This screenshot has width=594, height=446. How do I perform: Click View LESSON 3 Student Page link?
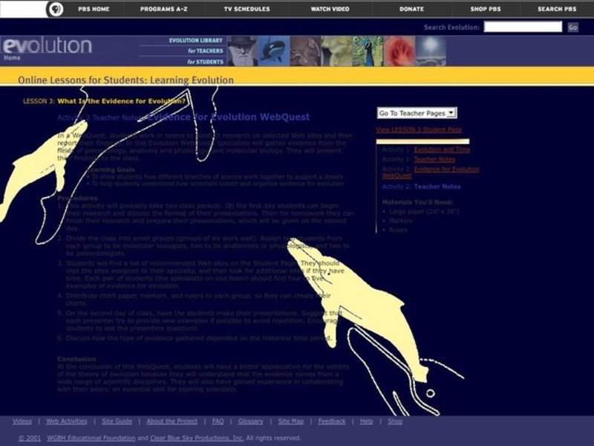point(420,130)
